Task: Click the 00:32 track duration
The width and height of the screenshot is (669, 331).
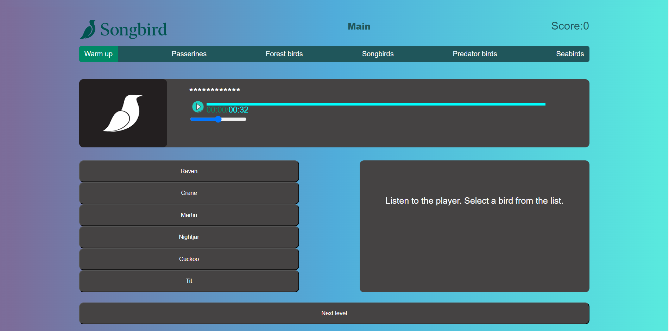Action: tap(239, 110)
